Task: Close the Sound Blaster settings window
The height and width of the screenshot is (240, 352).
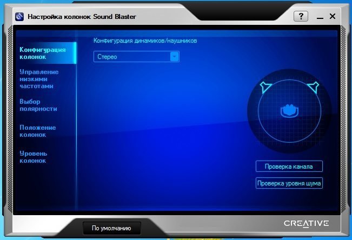Action: pos(333,16)
